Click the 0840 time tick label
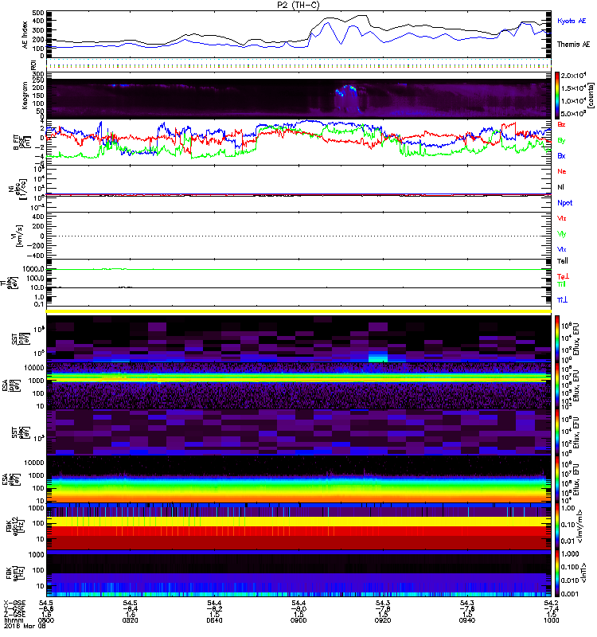597x637 pixels. (214, 620)
